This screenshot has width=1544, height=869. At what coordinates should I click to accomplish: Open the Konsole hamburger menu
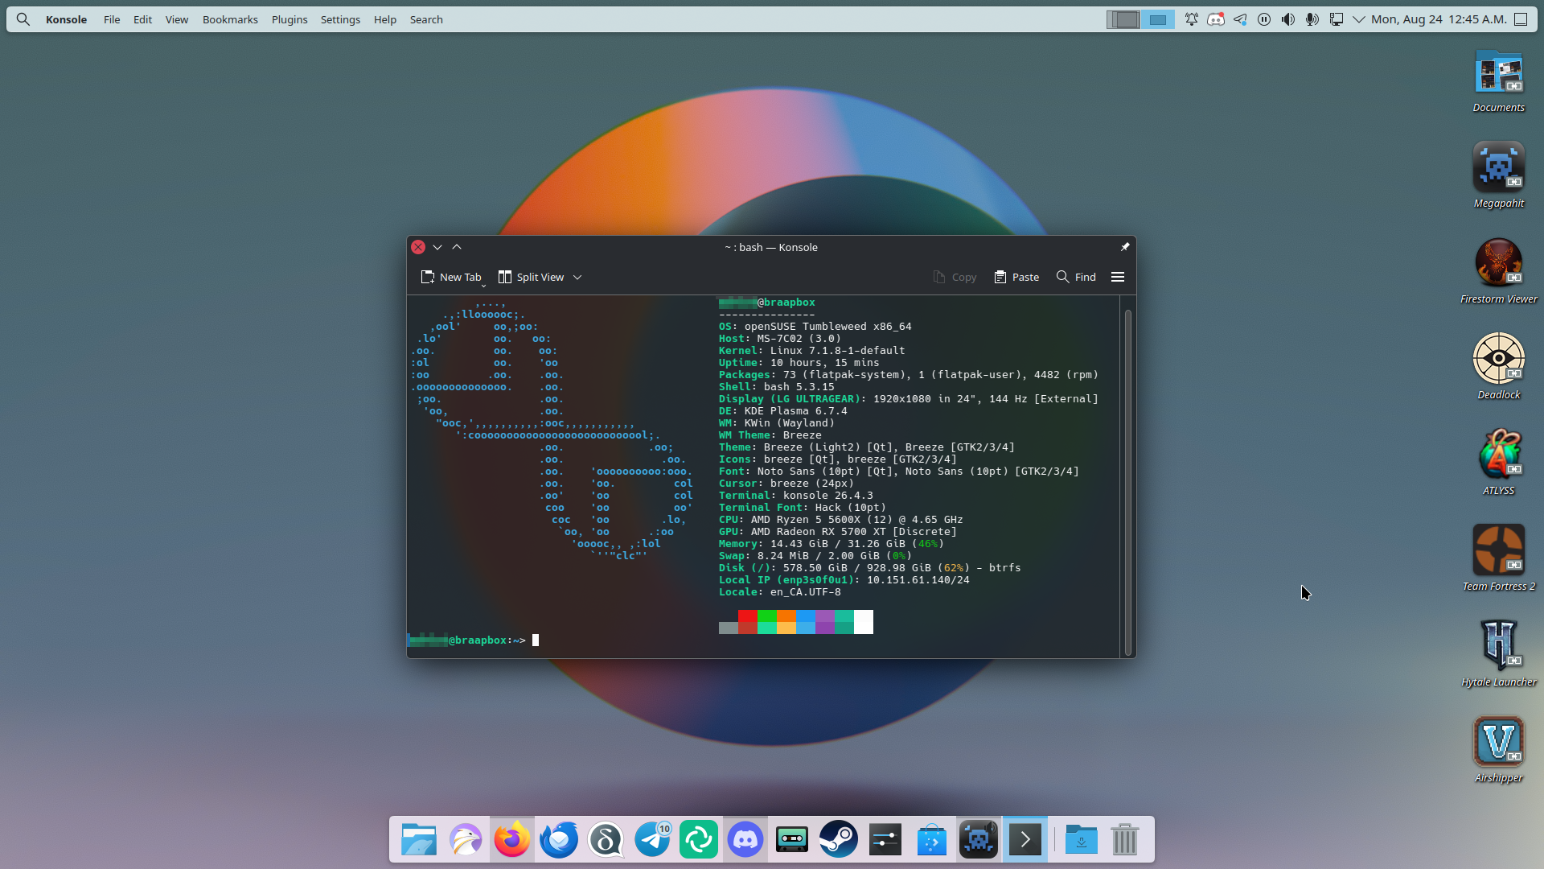pos(1118,277)
